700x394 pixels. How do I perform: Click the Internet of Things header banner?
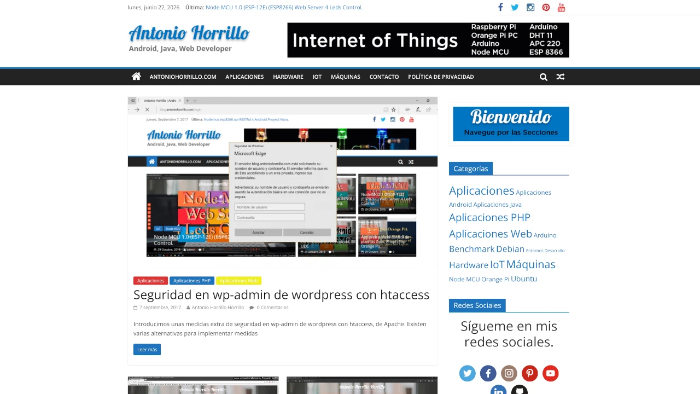pos(428,40)
